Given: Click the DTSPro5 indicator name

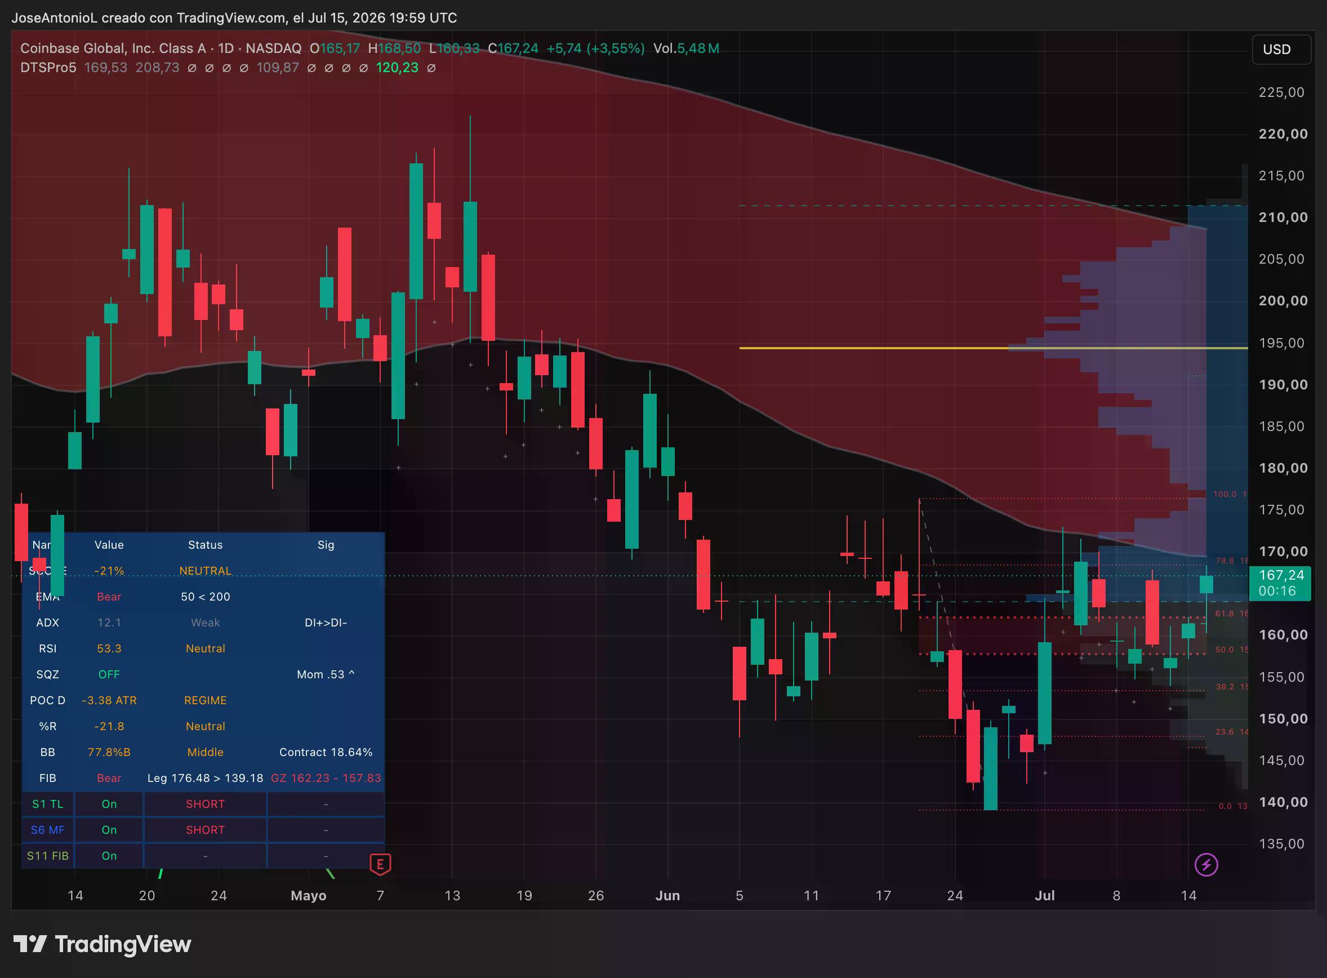Looking at the screenshot, I should (48, 68).
